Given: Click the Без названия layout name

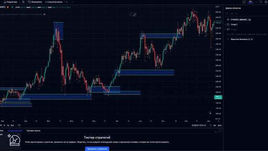Looking at the screenshot, I should click(250, 2).
